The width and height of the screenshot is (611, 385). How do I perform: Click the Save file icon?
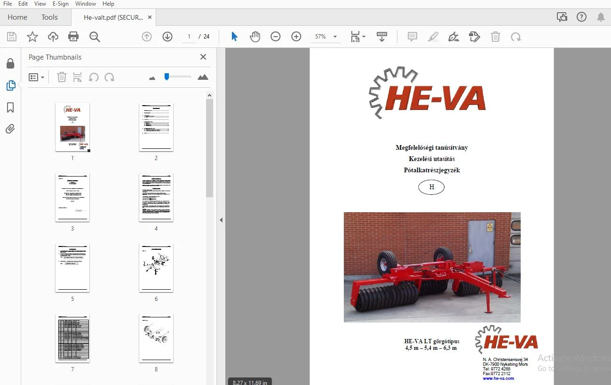point(12,37)
